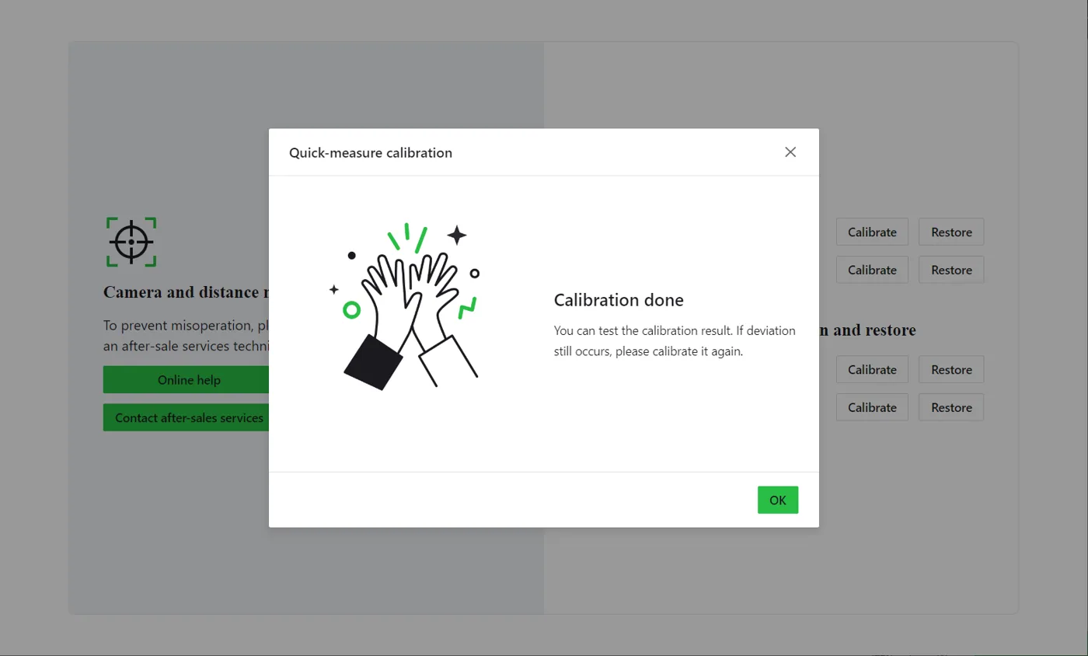Screen dimensions: 1088x656
Task: Click the 'To prevent misoperation' paragraph text
Action: (x=186, y=335)
